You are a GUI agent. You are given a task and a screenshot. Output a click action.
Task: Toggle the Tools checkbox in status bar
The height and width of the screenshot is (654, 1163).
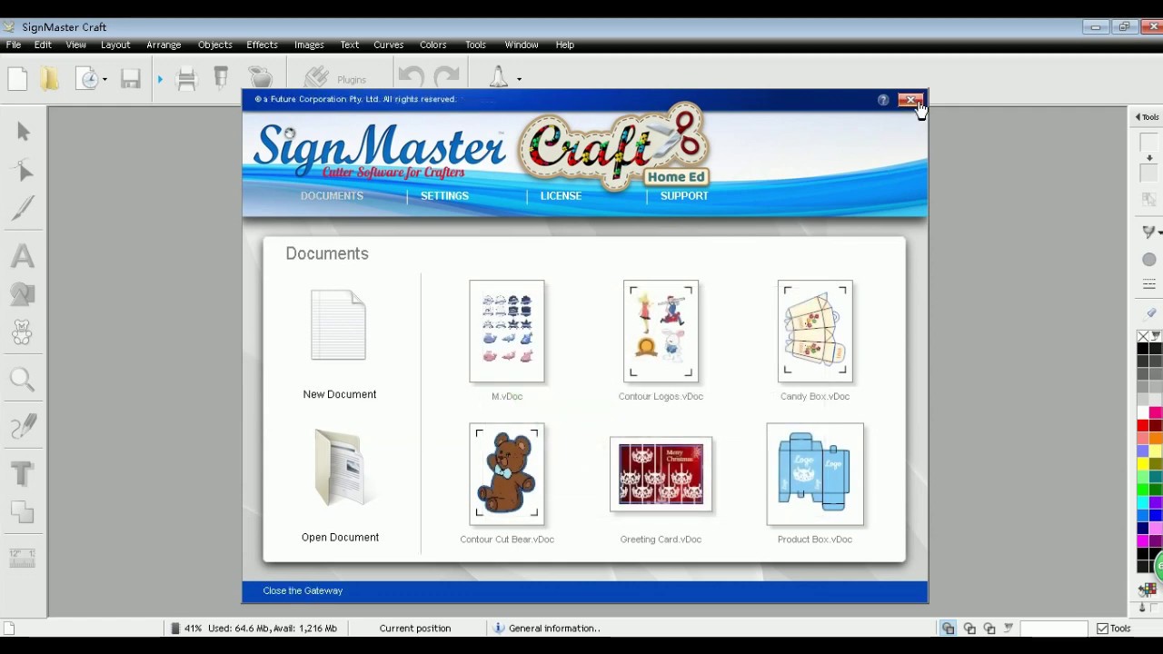1102,629
